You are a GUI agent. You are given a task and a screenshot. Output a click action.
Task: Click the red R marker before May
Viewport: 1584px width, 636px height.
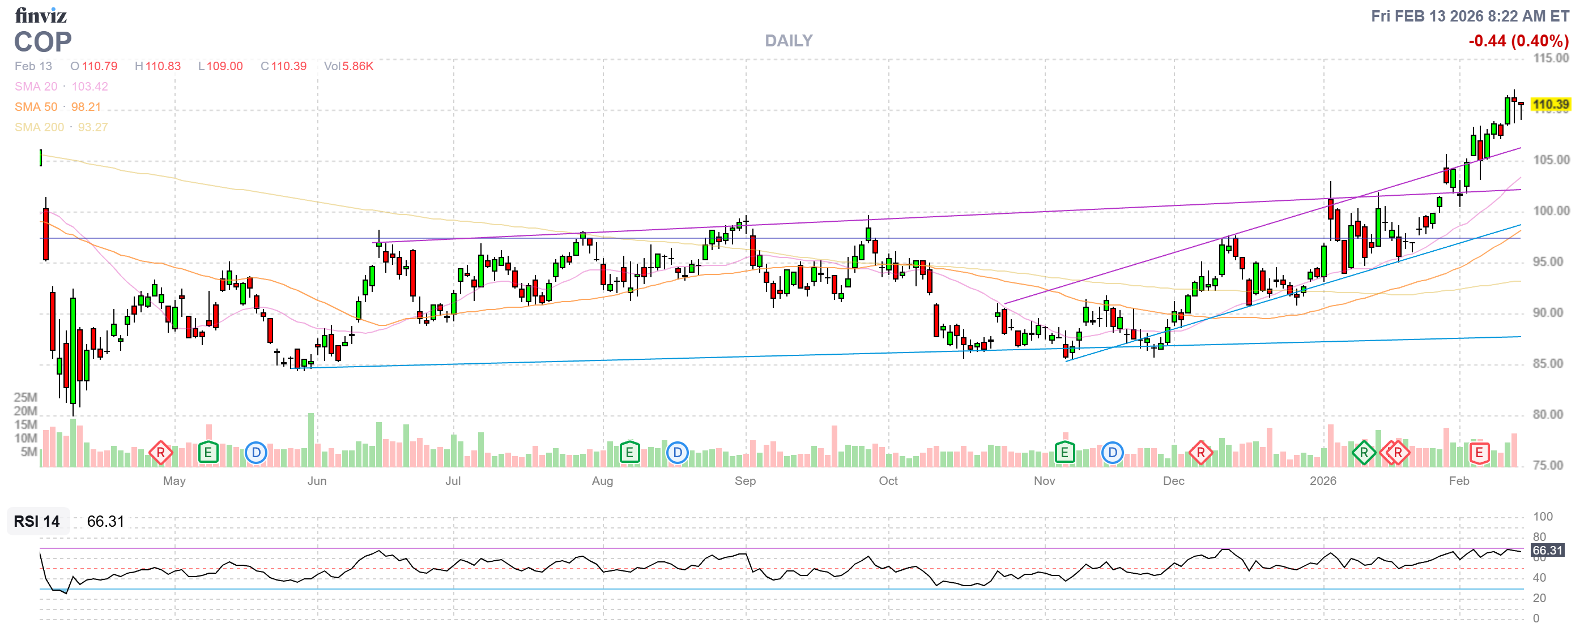point(160,453)
